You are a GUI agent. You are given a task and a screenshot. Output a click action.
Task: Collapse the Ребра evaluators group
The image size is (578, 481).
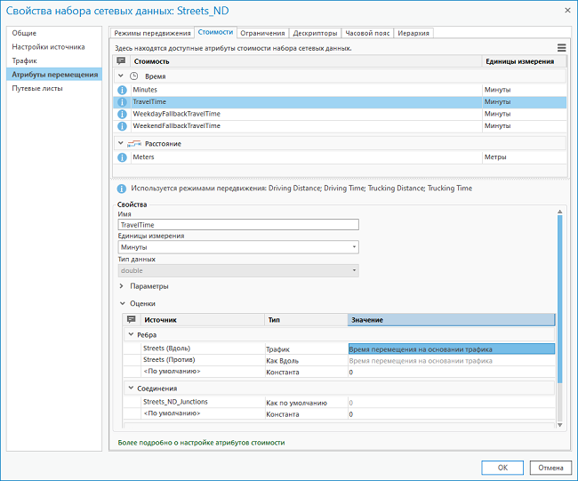tap(130, 334)
